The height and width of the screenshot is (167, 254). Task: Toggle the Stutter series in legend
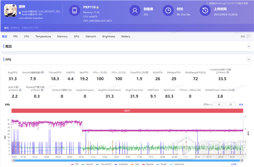pyautogui.click(x=162, y=164)
